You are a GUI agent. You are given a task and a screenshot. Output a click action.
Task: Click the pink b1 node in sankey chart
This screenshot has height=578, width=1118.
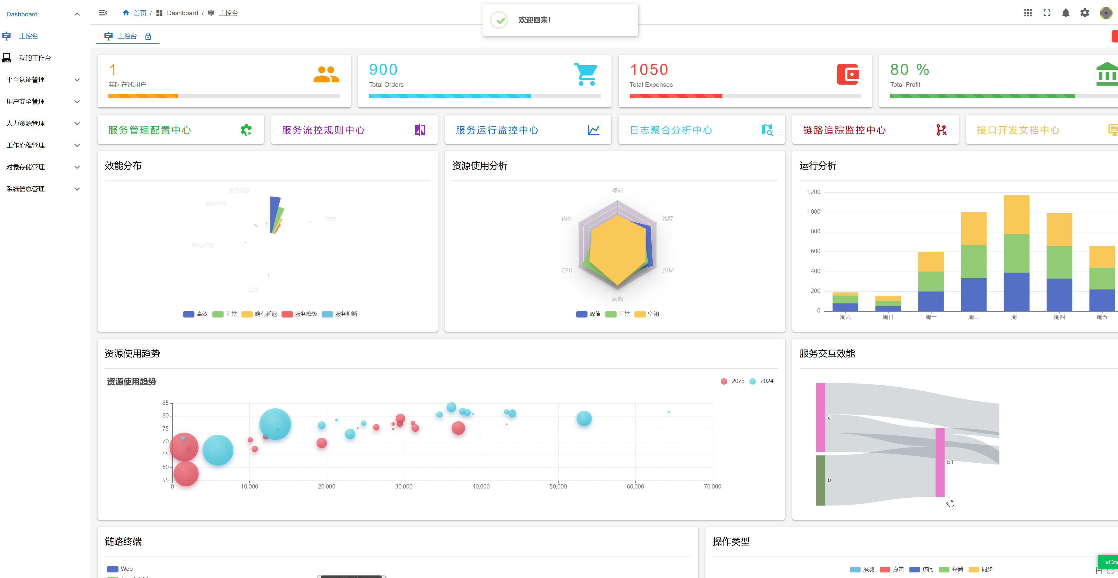[940, 462]
